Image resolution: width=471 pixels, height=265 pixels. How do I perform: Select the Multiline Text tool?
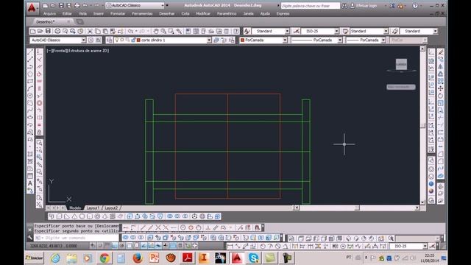point(30,183)
